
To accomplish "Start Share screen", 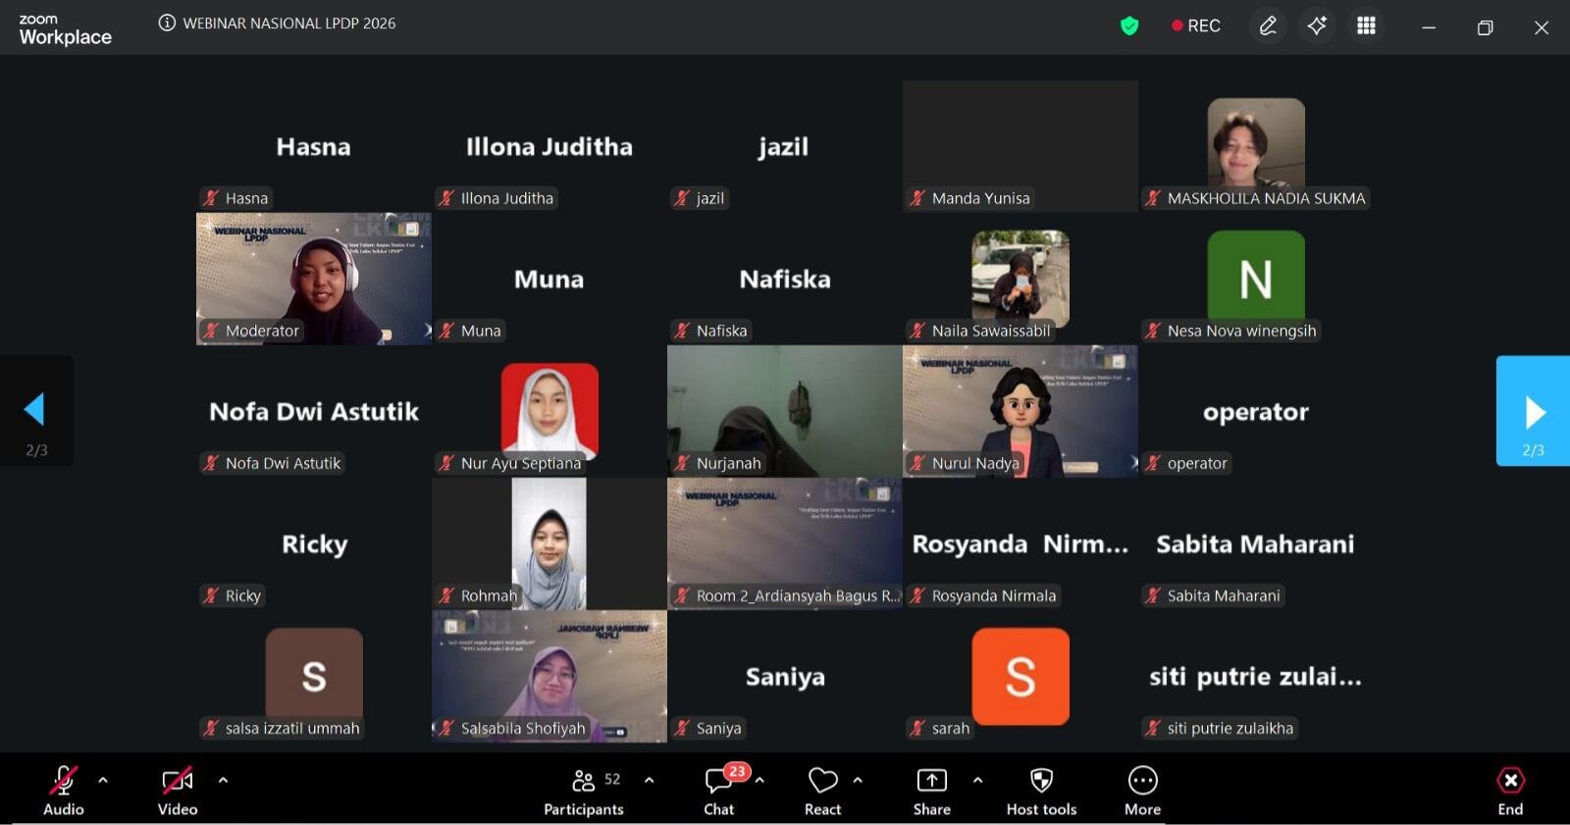I will (931, 792).
